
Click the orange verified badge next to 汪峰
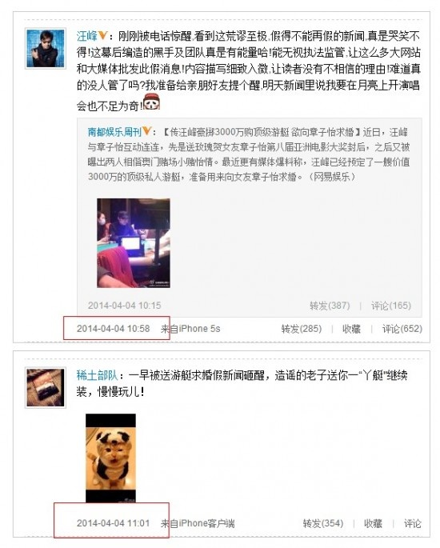click(102, 35)
